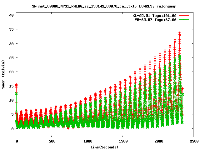Click the x-axis tick label 1500
200x150 pixels.
click(123, 141)
